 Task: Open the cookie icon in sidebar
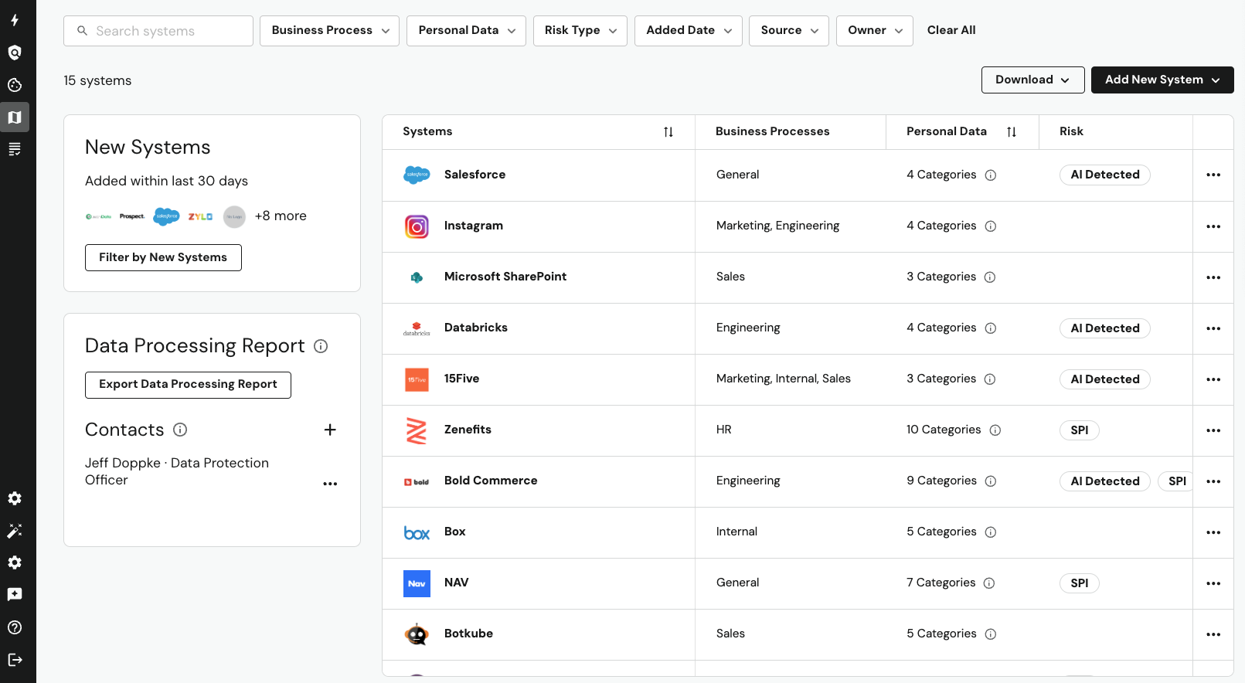pyautogui.click(x=15, y=85)
